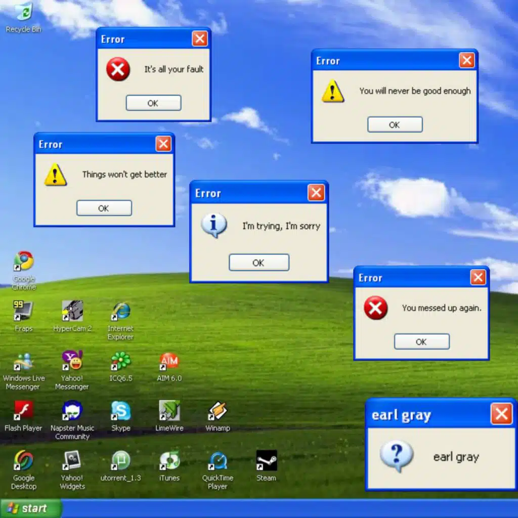Launch Internet Explorer desktop shortcut

click(120, 320)
